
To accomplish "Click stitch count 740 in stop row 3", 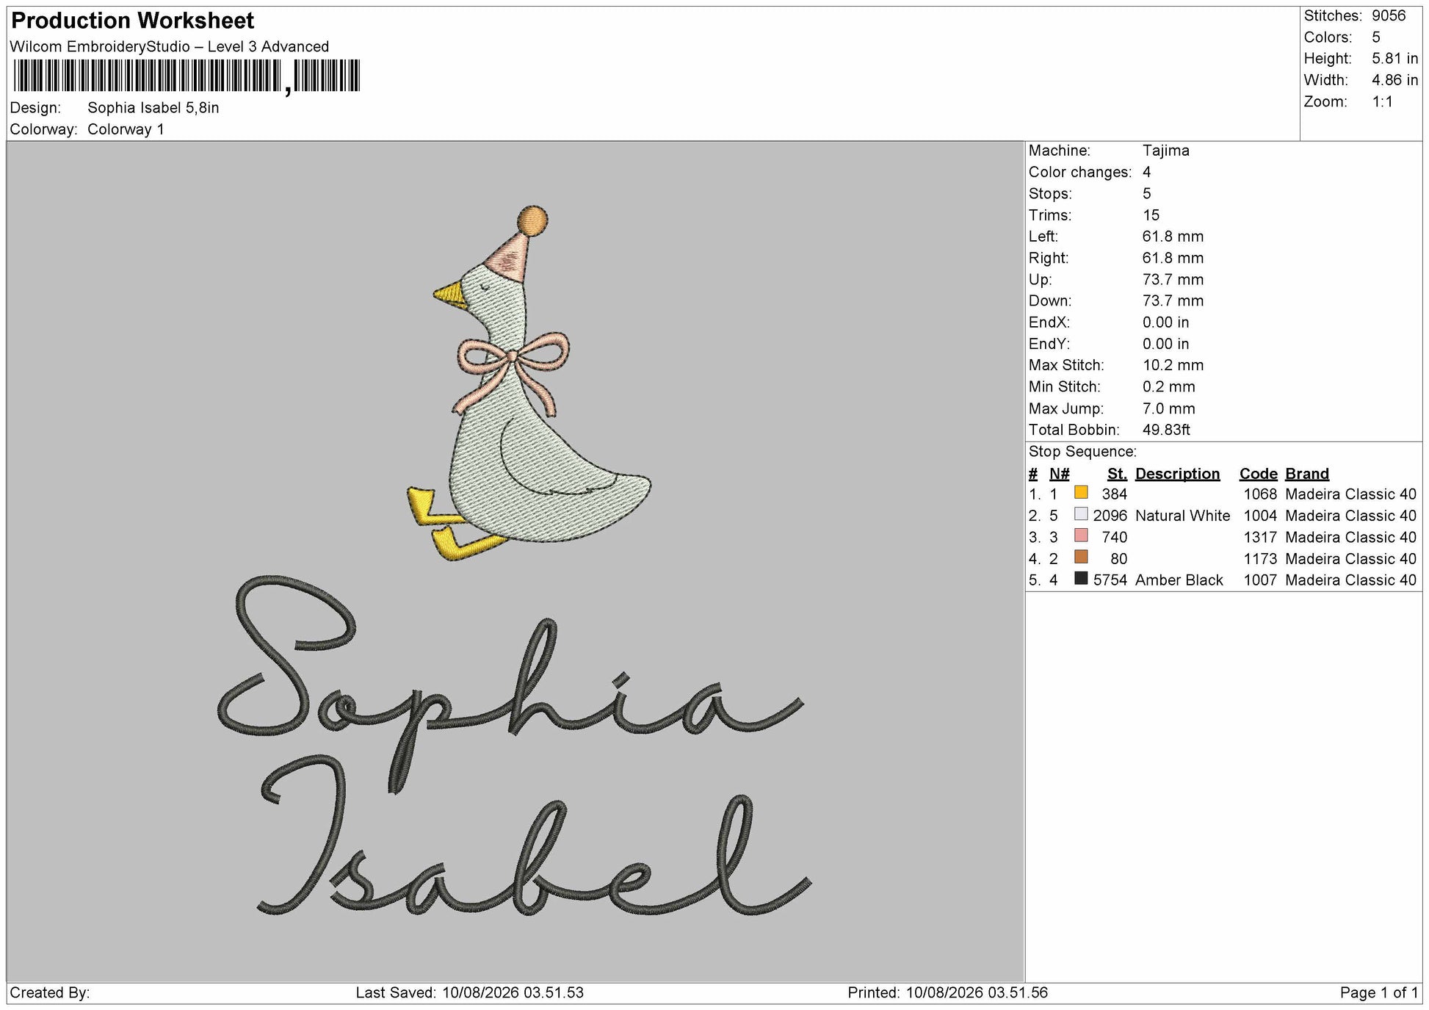I will (1114, 537).
